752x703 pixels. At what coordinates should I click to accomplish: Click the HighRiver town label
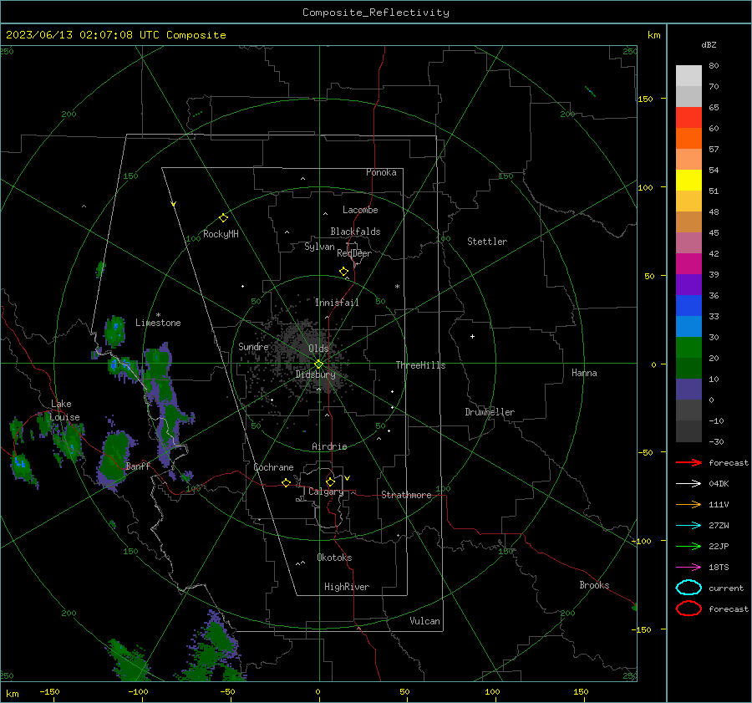347,587
